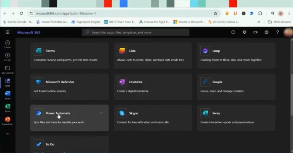
Task: Click the Forms app title text
Action: click(50, 51)
